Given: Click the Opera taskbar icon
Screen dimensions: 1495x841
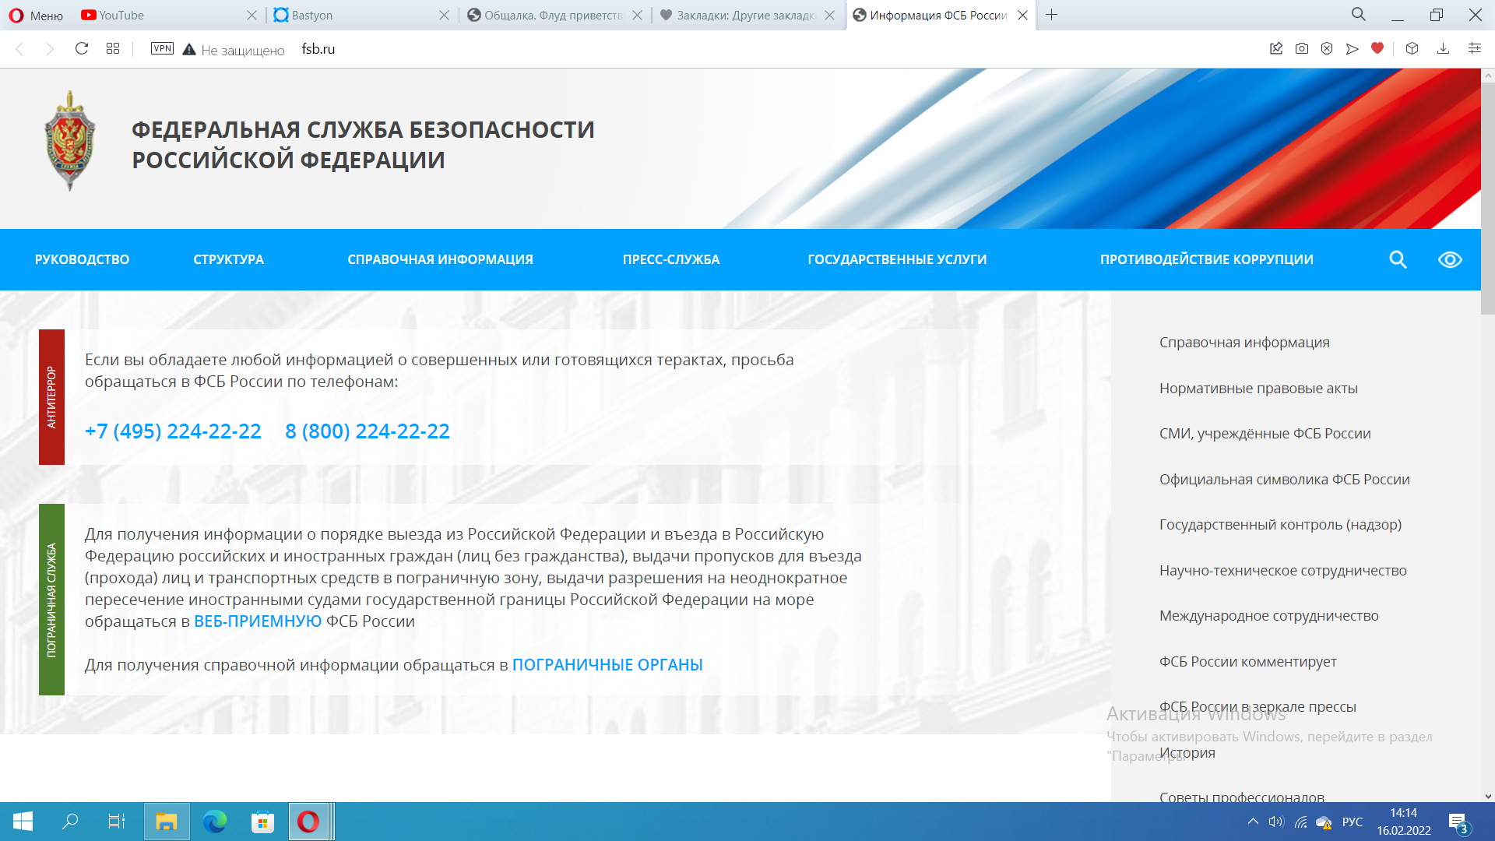Looking at the screenshot, I should 308,822.
